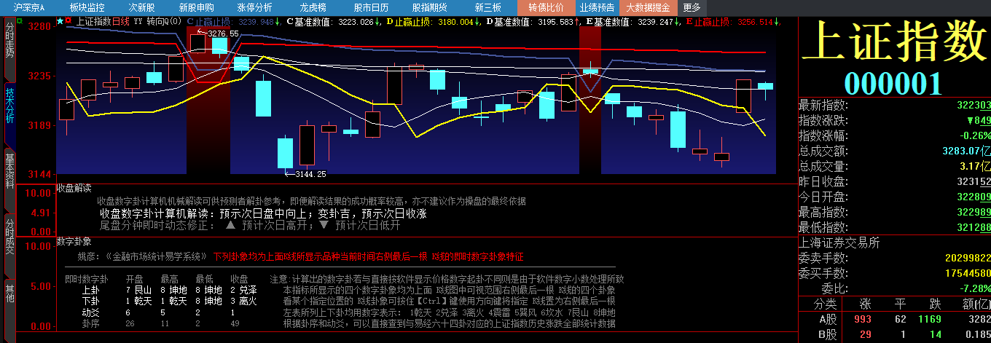Click the 上卦 row label
The height and width of the screenshot is (343, 991).
point(90,290)
